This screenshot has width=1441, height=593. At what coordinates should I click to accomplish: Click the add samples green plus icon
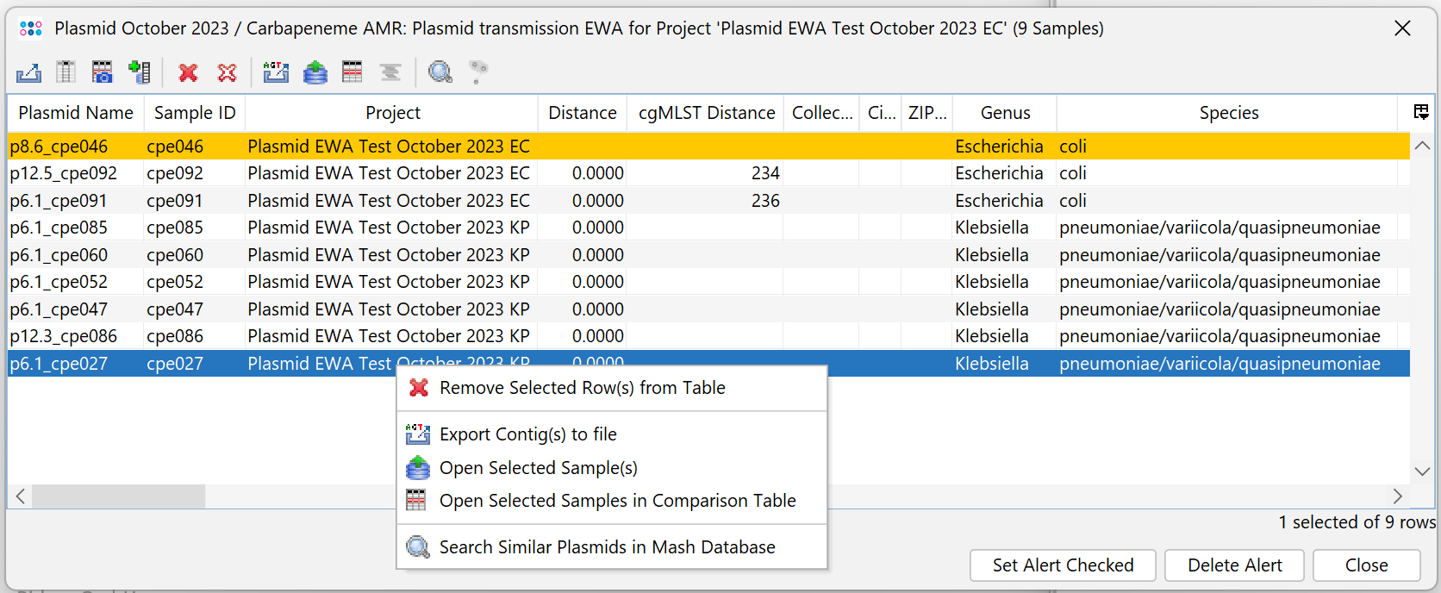[139, 72]
